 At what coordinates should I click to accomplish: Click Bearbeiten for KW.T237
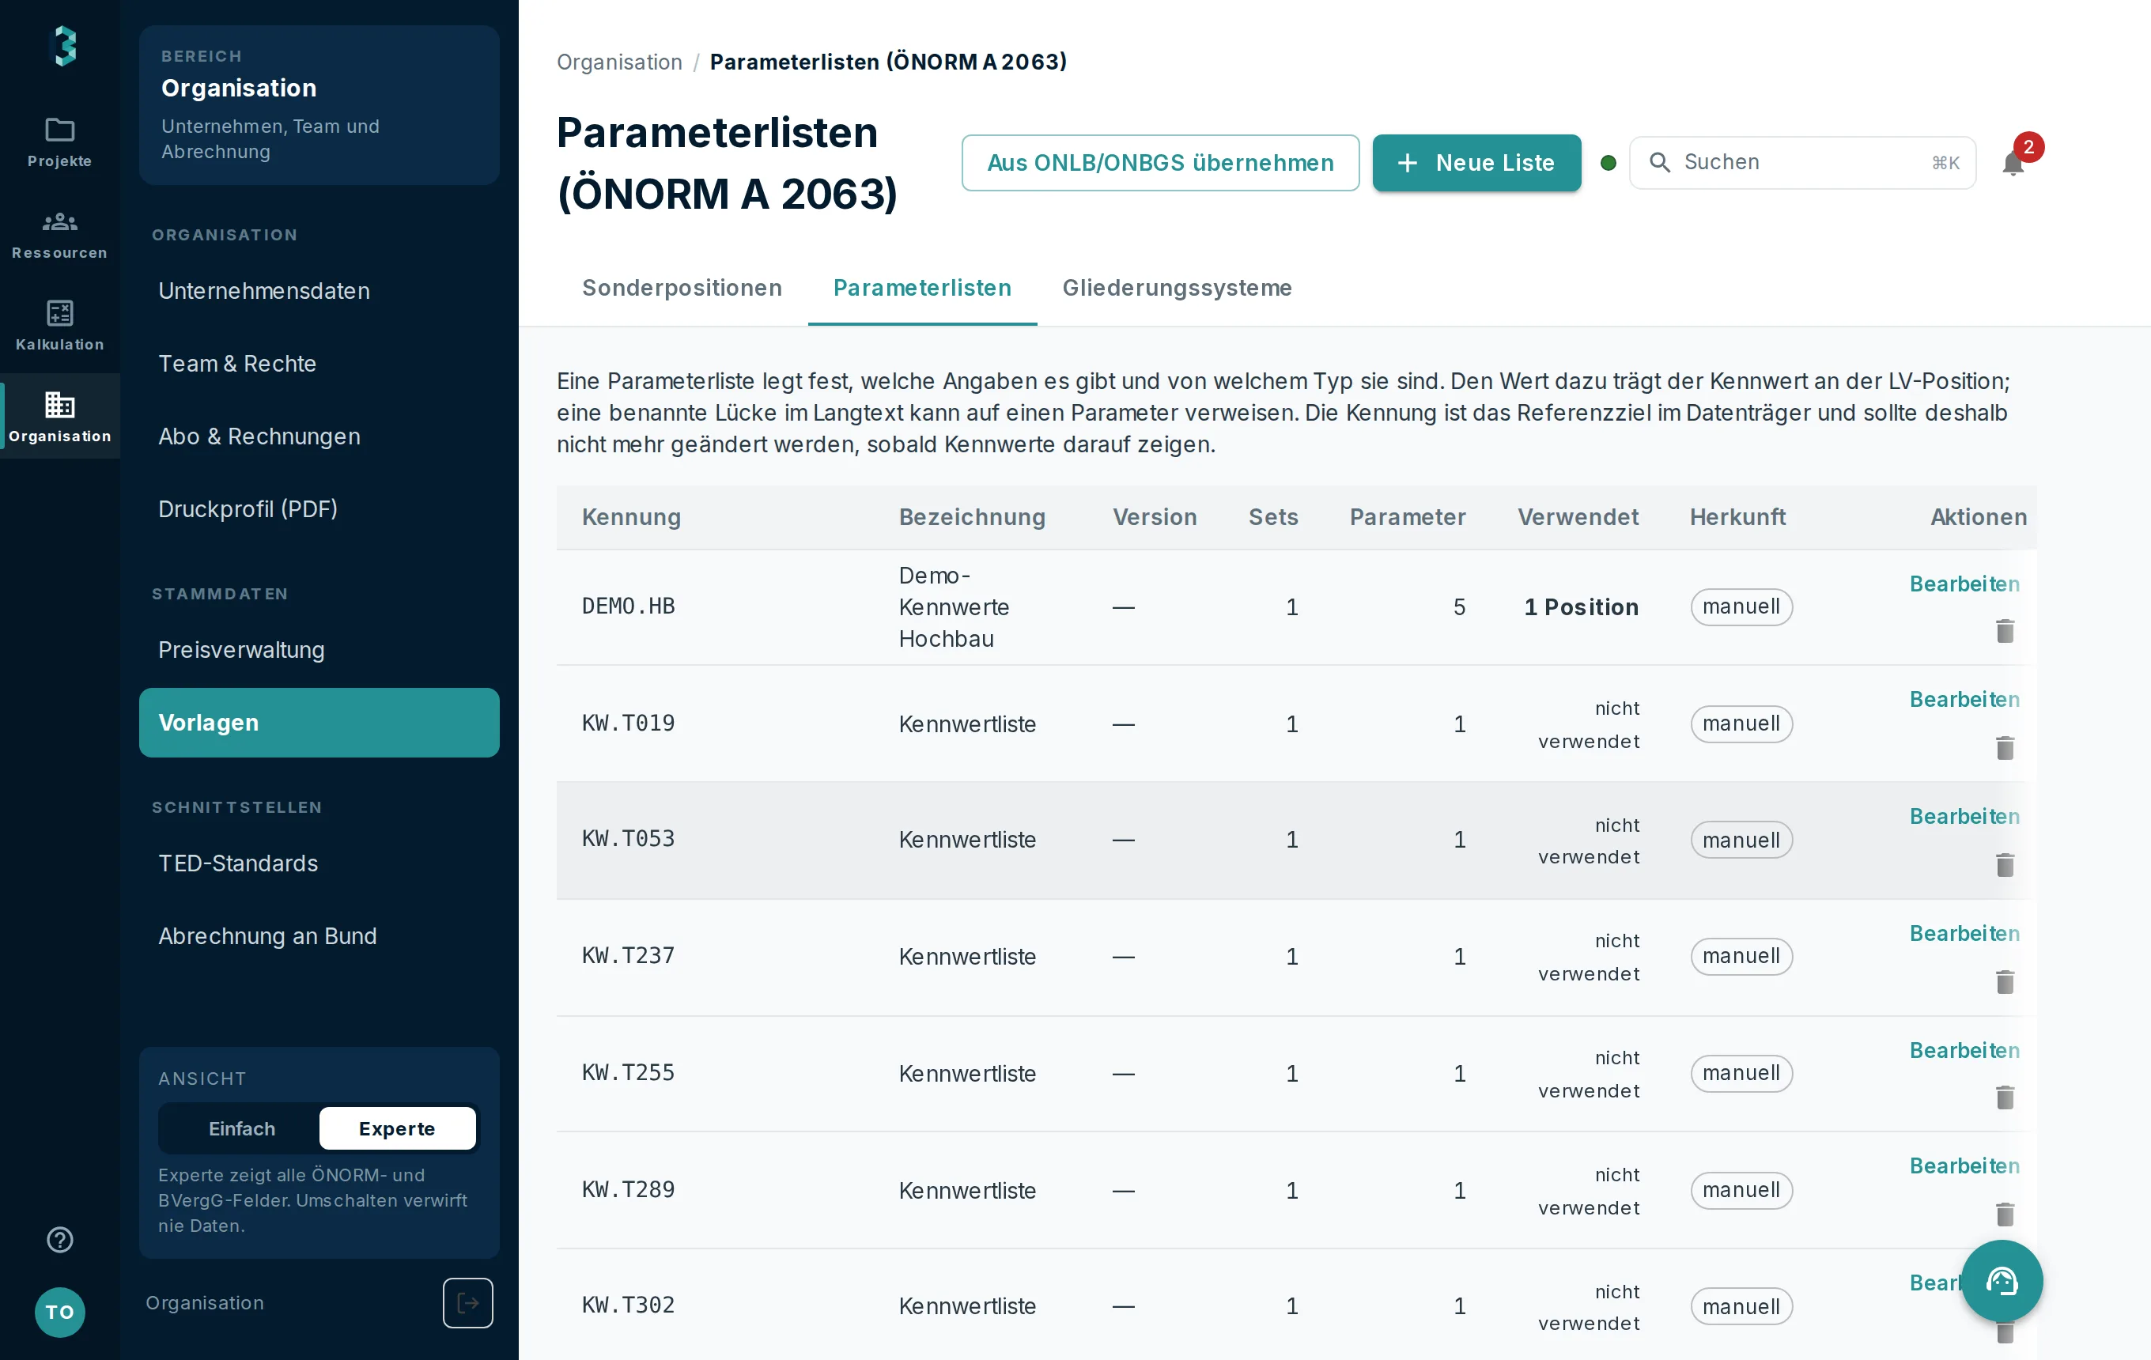pos(1964,933)
